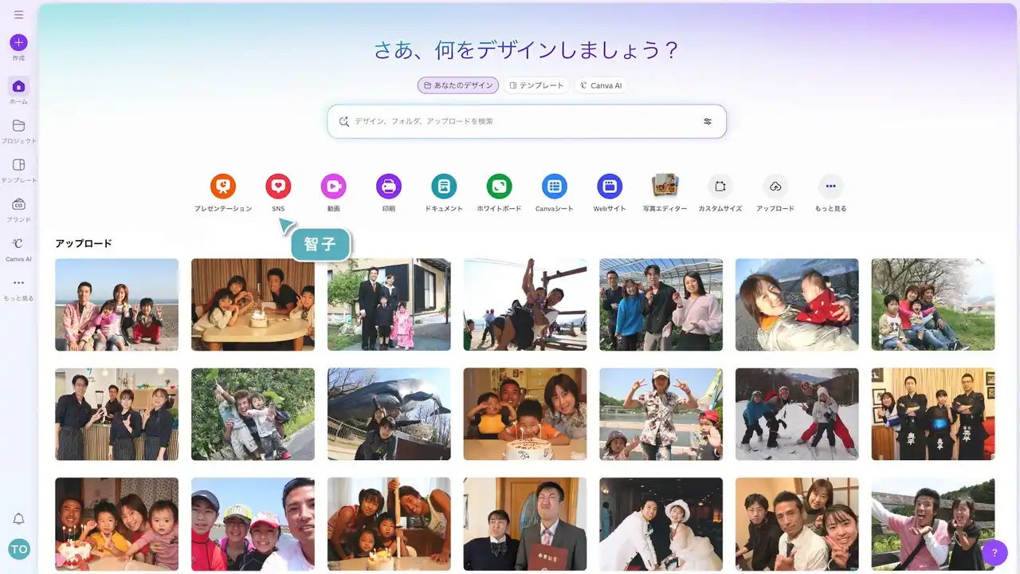Open the family beach photo thumbnail
The height and width of the screenshot is (574, 1020).
point(116,305)
